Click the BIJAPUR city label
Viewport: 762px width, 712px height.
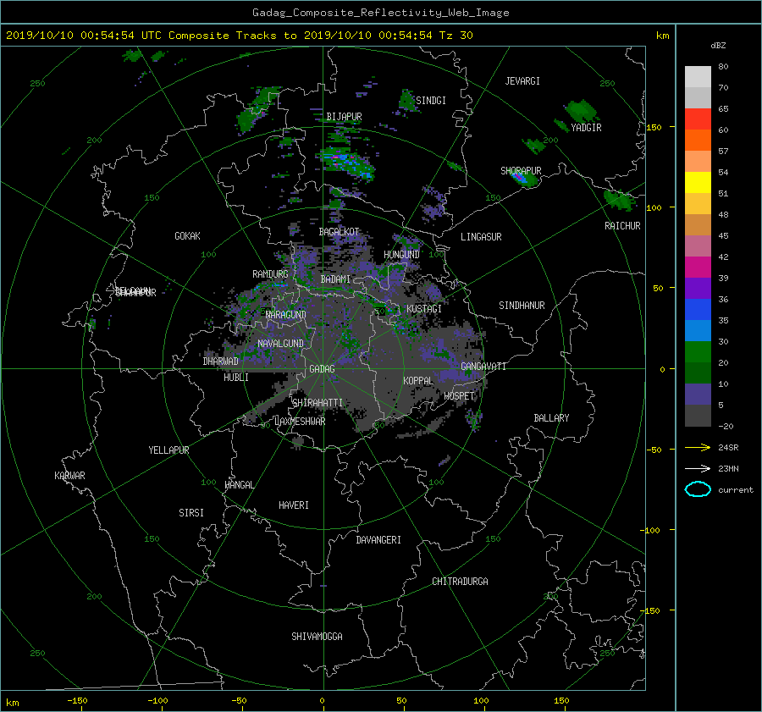pyautogui.click(x=344, y=117)
